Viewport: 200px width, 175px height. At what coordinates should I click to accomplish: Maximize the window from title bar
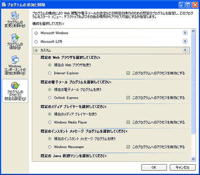click(x=188, y=5)
